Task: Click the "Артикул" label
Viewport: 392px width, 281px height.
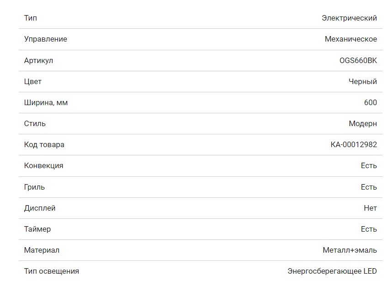Action: click(x=38, y=60)
